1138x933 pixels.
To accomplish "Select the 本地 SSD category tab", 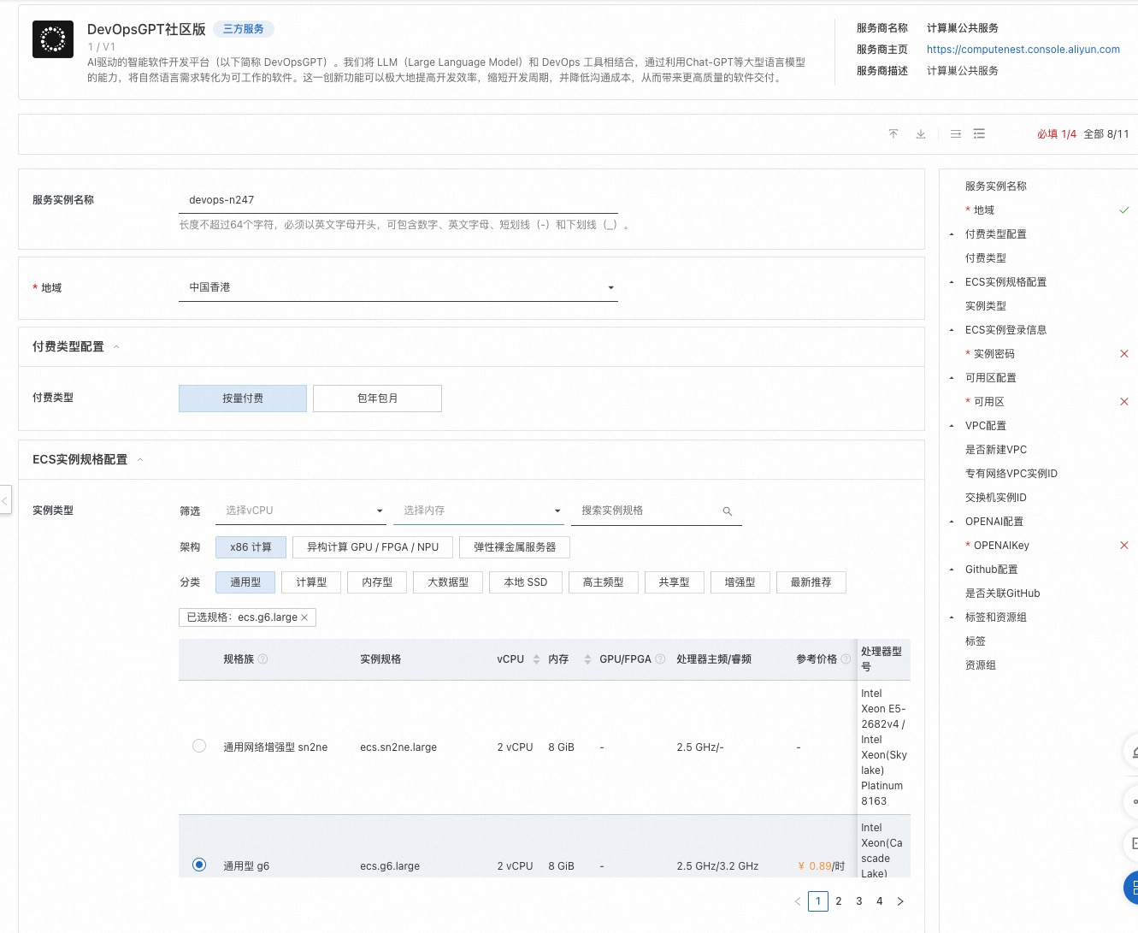I will point(526,582).
